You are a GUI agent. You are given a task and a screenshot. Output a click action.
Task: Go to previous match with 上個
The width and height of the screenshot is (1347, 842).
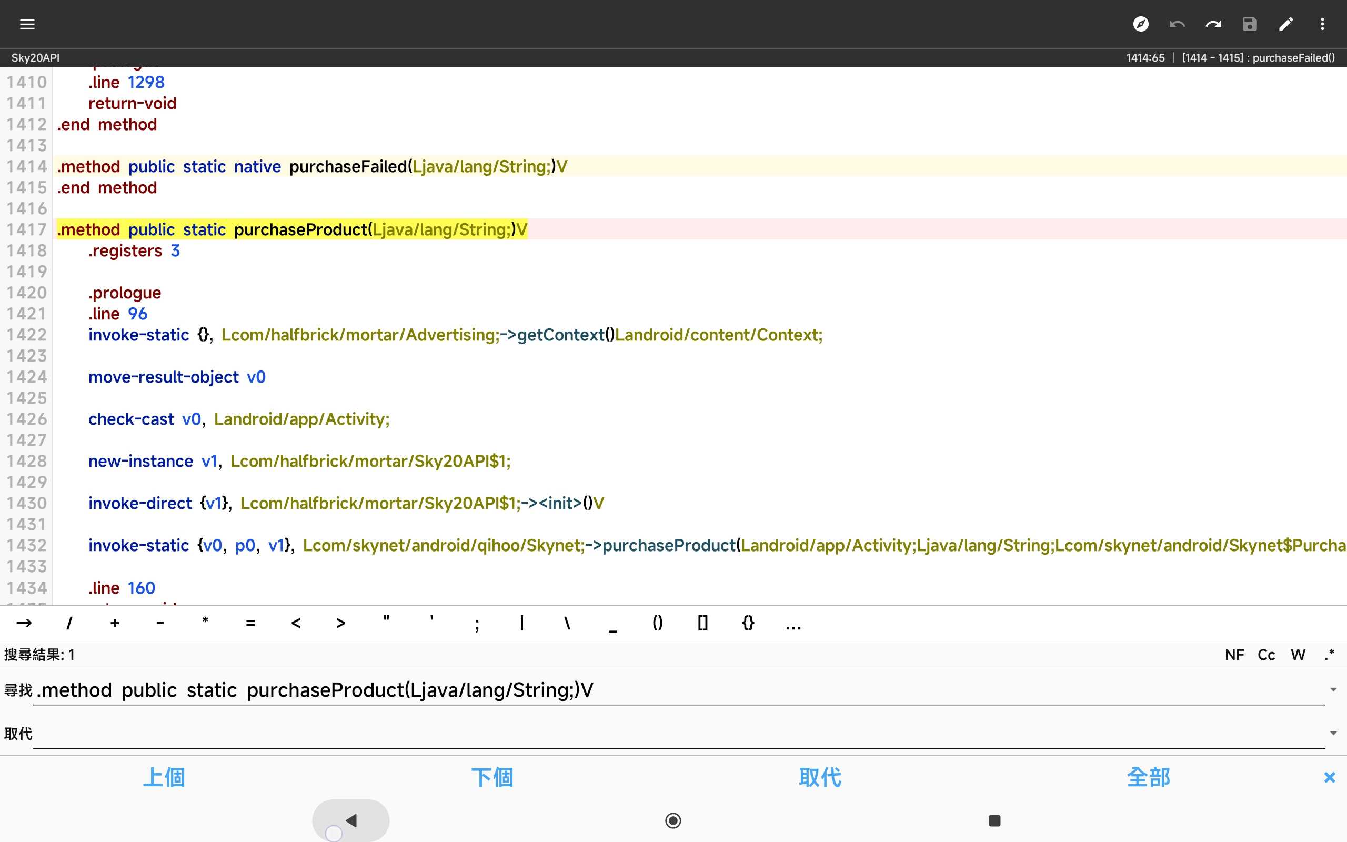tap(164, 777)
